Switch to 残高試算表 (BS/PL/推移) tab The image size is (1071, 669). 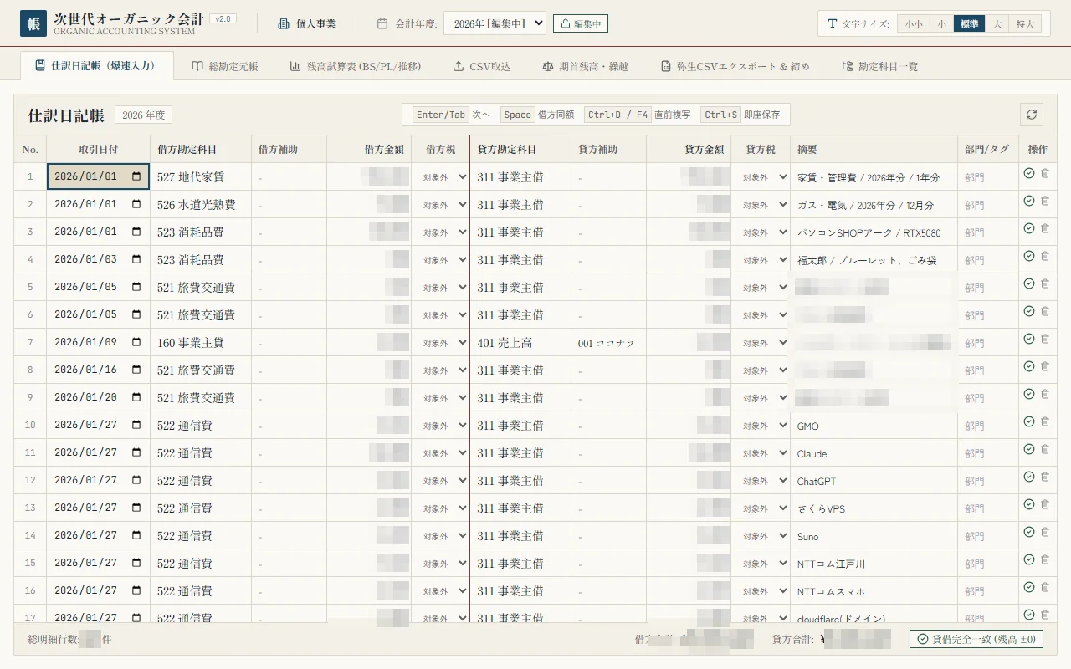tap(355, 66)
